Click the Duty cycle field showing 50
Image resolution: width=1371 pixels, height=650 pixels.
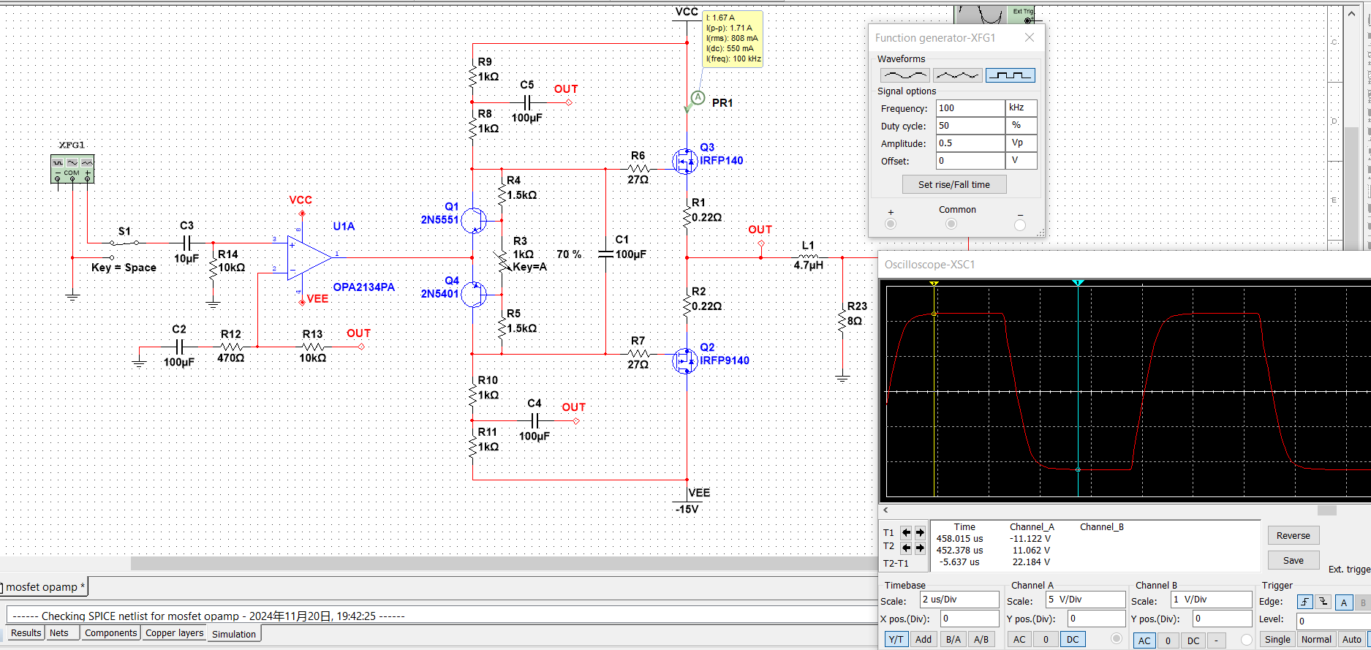[x=970, y=126]
